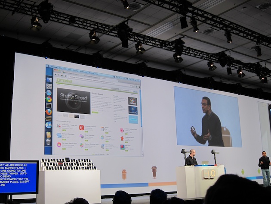
Task: Launch System Preferences from the Dock
Action: tap(49, 86)
